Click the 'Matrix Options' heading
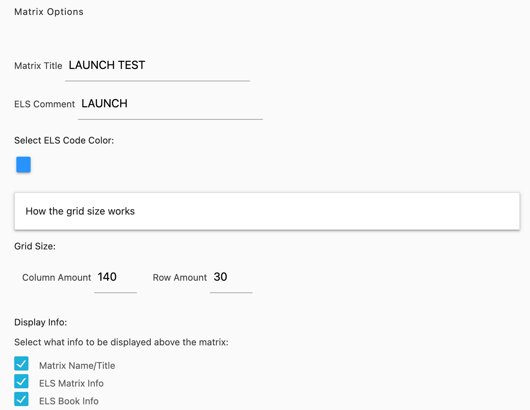The width and height of the screenshot is (530, 410). click(x=49, y=12)
